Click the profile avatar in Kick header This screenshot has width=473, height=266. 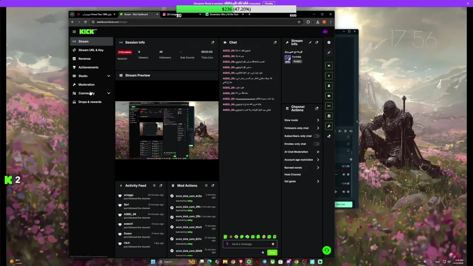[x=325, y=32]
